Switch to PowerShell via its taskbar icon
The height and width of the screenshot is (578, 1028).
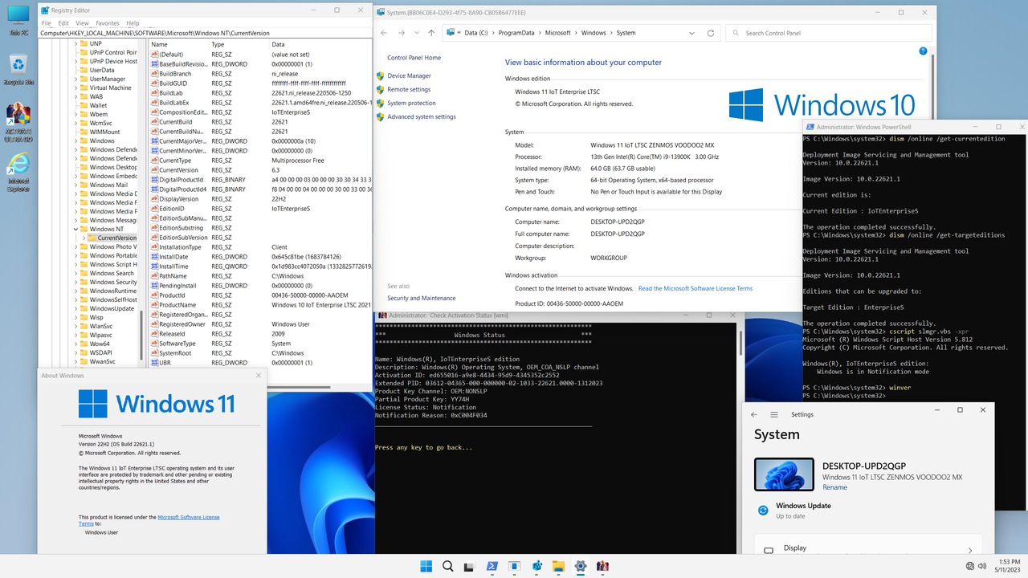(x=492, y=566)
